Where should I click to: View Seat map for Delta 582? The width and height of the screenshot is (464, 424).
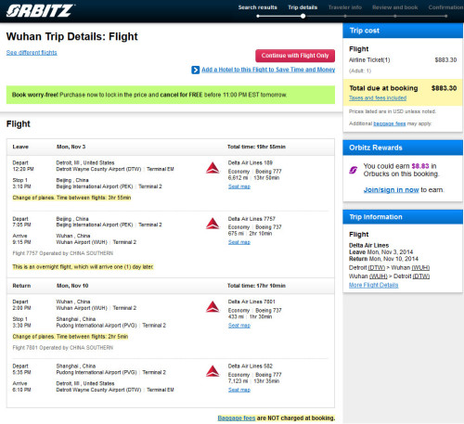[239, 390]
